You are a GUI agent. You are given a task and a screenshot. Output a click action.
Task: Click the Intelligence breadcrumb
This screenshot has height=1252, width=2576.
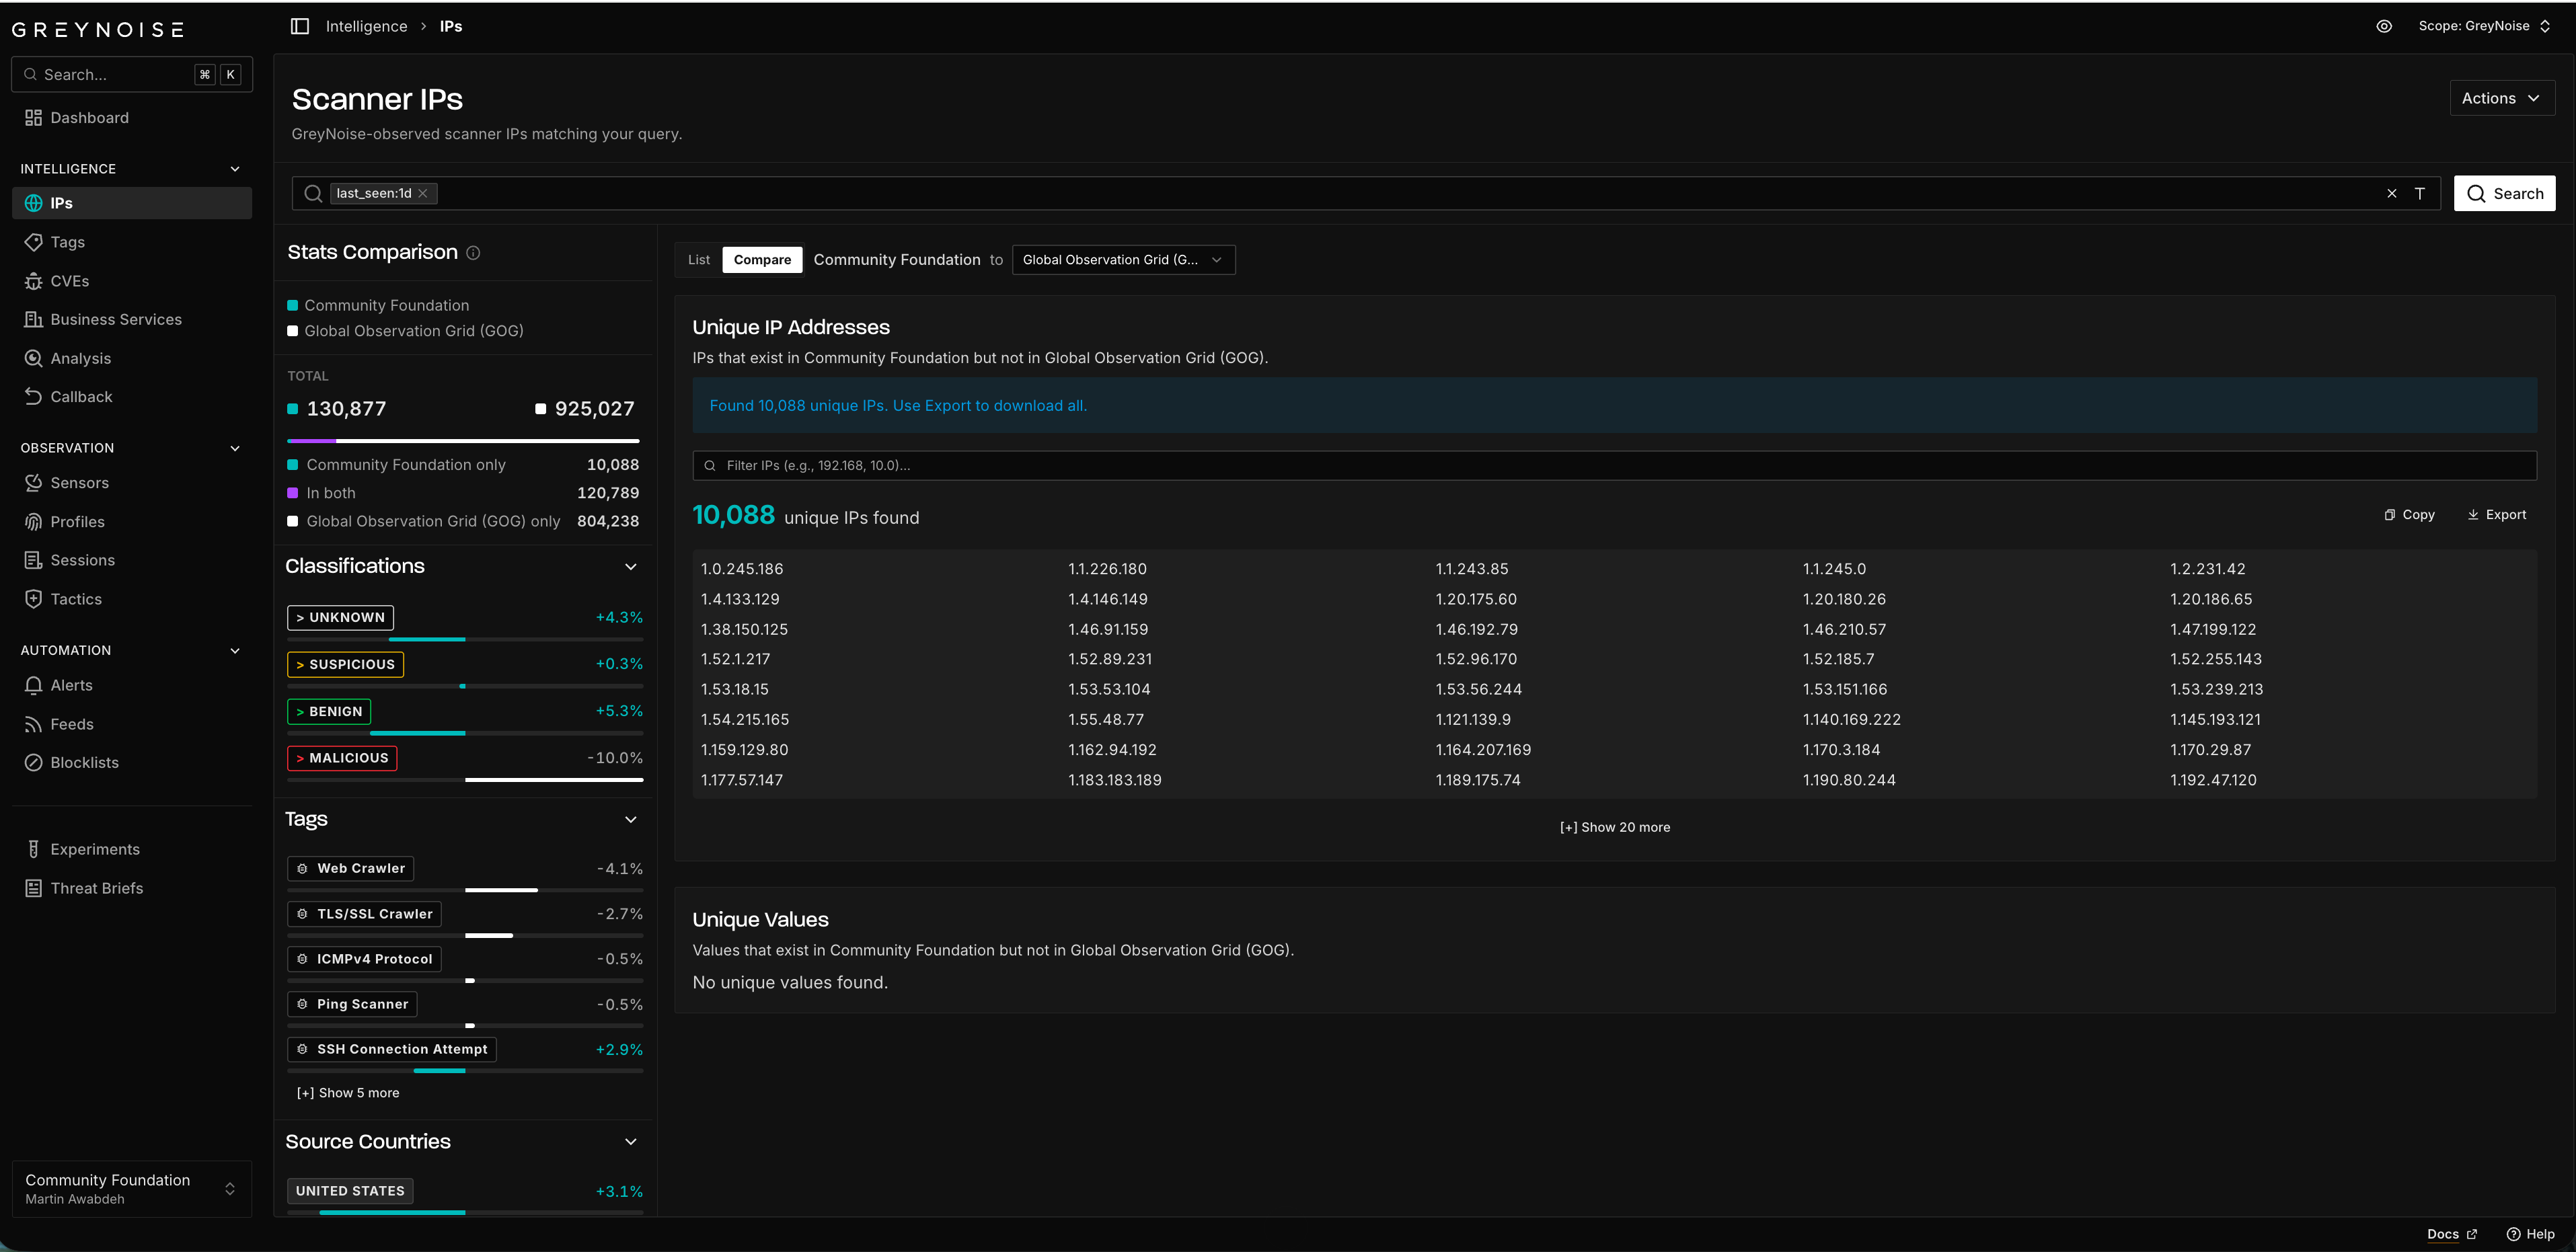tap(366, 26)
